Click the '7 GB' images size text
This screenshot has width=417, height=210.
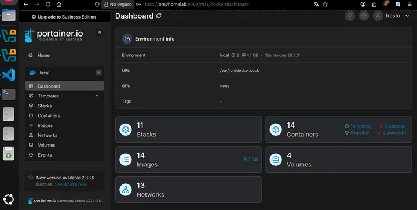(253, 160)
